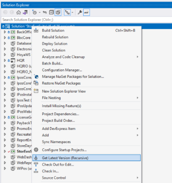
Task: Select Deploy Solution menu entry
Action: [x=87, y=44]
